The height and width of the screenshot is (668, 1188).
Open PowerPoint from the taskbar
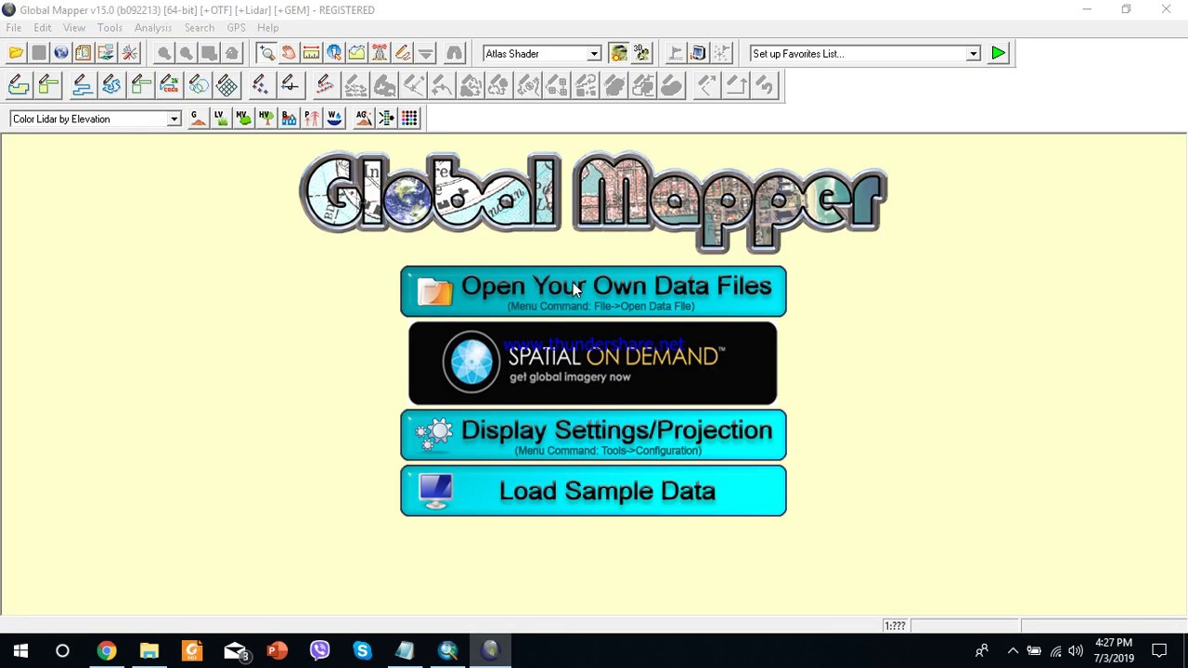pyautogui.click(x=277, y=650)
